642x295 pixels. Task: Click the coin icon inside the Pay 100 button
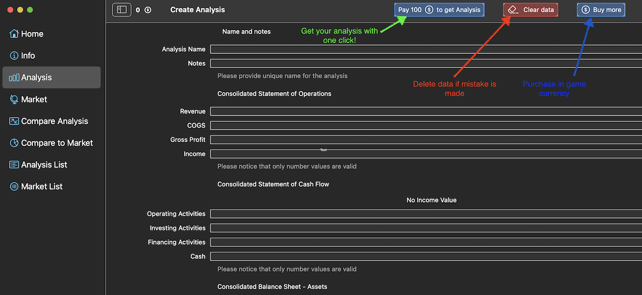click(429, 10)
